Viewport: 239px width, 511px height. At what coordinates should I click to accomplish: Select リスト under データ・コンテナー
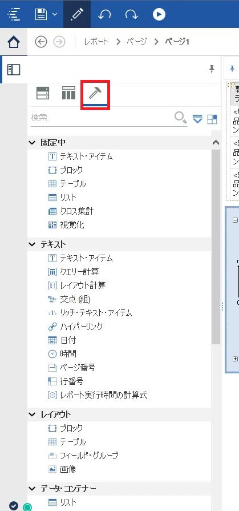pyautogui.click(x=63, y=502)
